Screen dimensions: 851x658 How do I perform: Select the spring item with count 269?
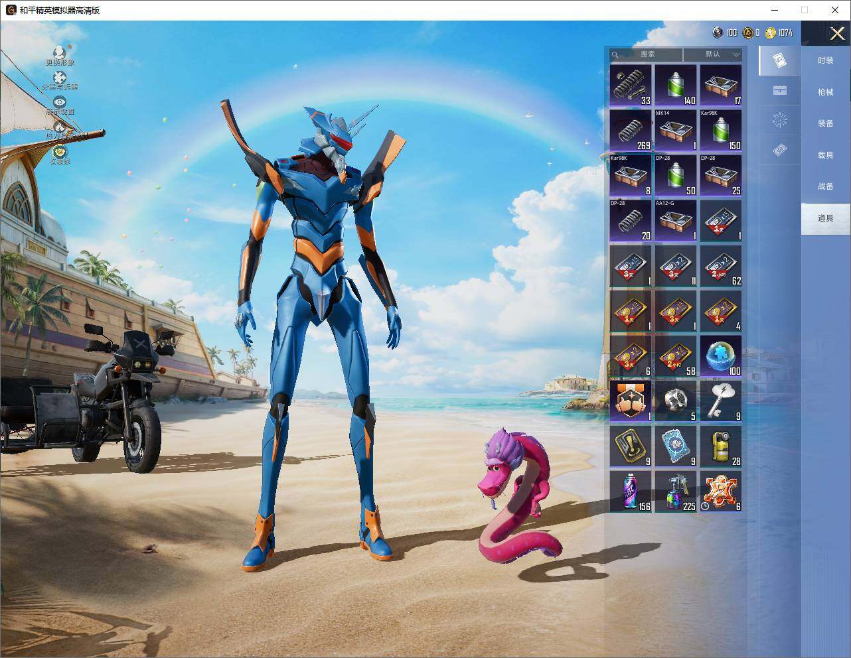pyautogui.click(x=631, y=130)
